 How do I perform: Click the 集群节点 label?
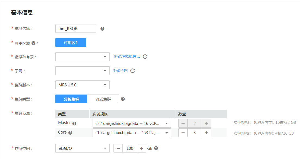[x=24, y=113]
